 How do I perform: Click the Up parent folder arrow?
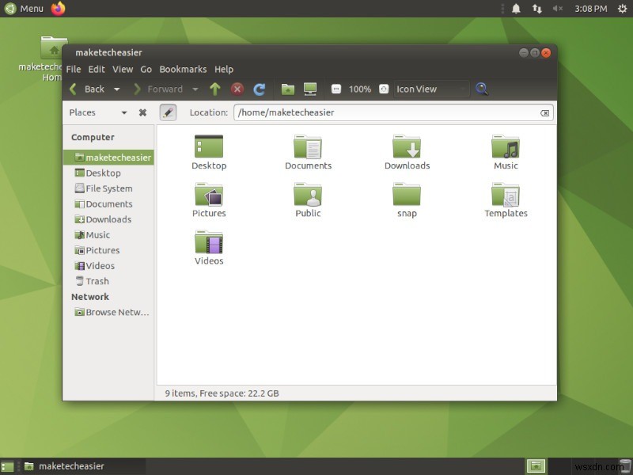pos(214,89)
